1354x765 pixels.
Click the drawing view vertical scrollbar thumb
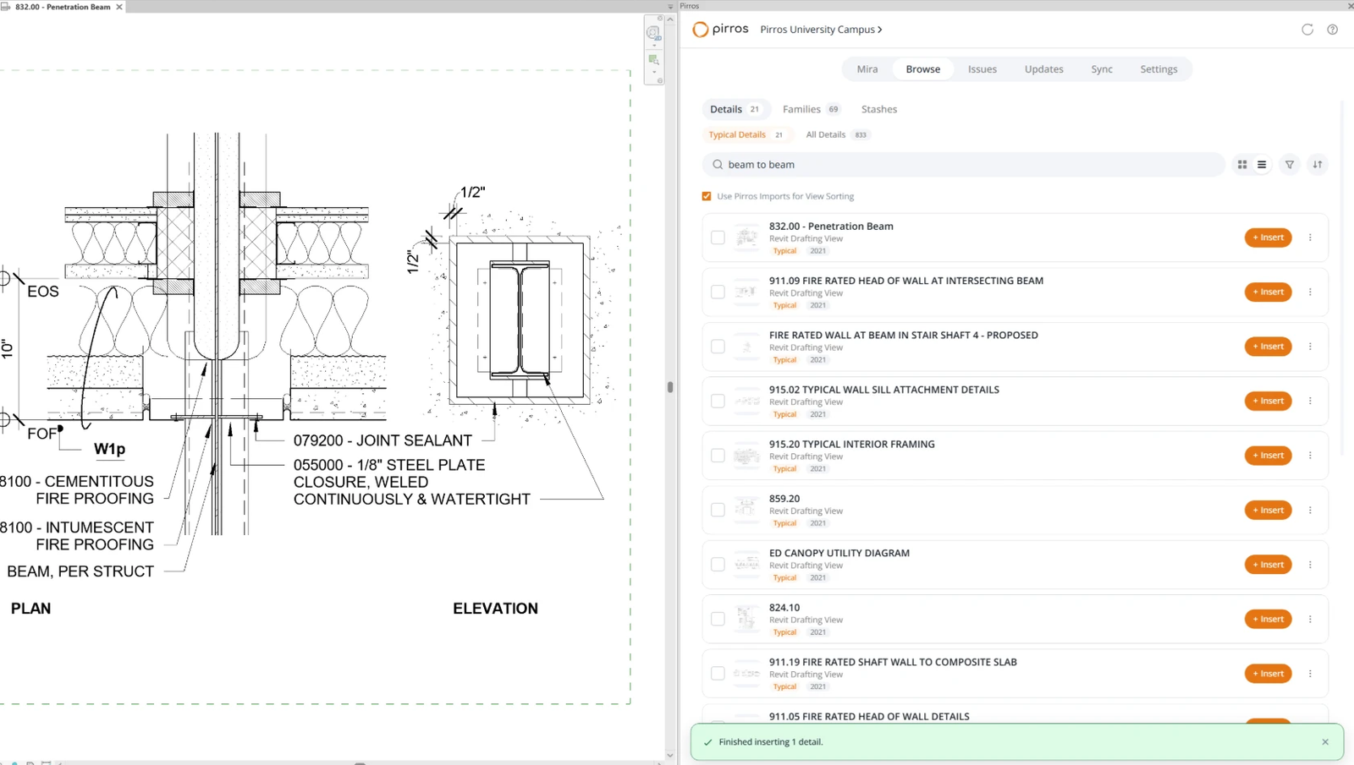click(670, 387)
